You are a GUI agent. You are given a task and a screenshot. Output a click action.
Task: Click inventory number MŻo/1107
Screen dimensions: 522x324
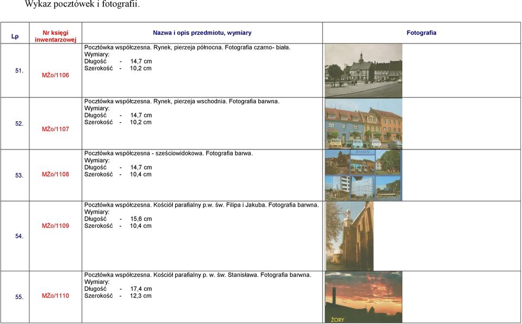pyautogui.click(x=55, y=129)
